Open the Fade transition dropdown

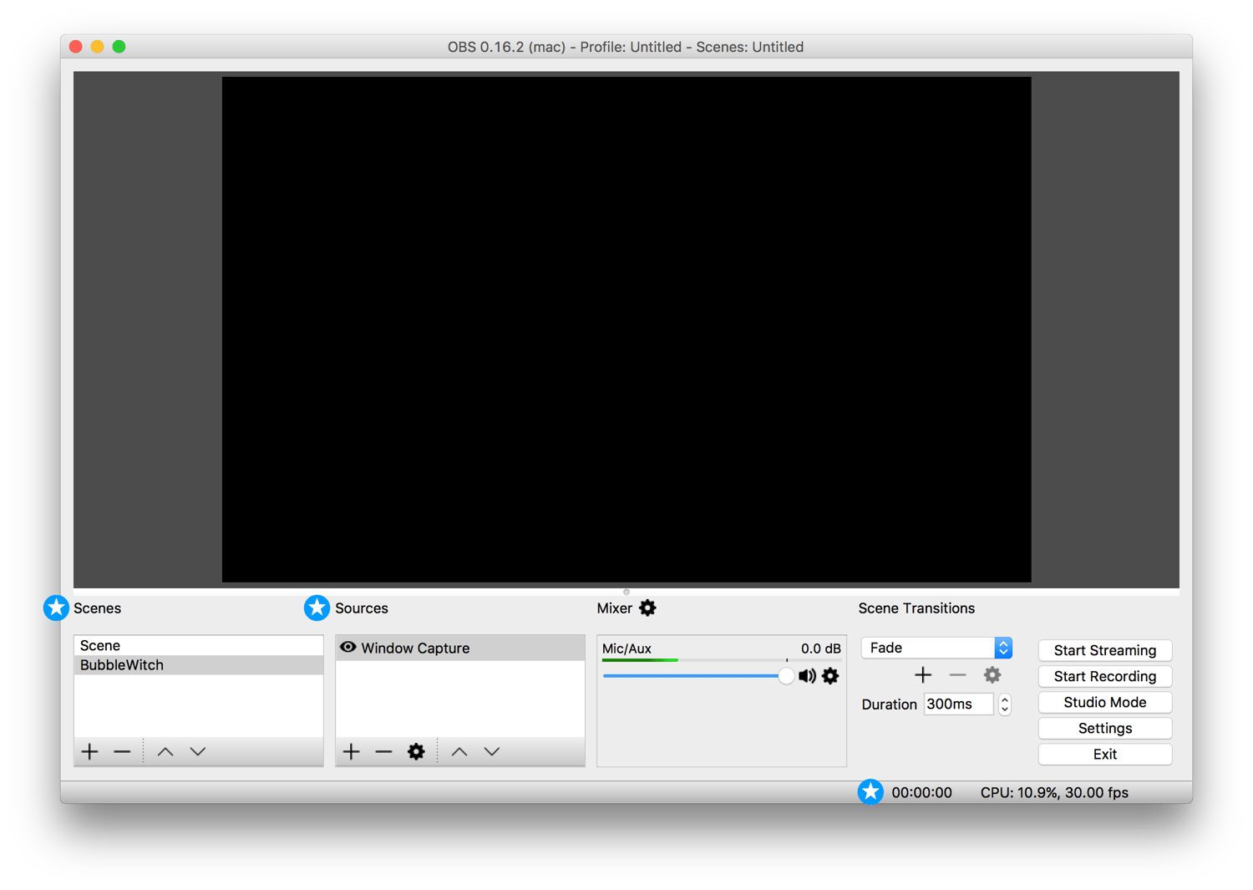tap(936, 648)
